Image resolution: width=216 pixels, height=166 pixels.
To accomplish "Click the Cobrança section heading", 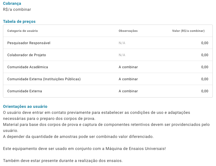I will pyautogui.click(x=12, y=4).
